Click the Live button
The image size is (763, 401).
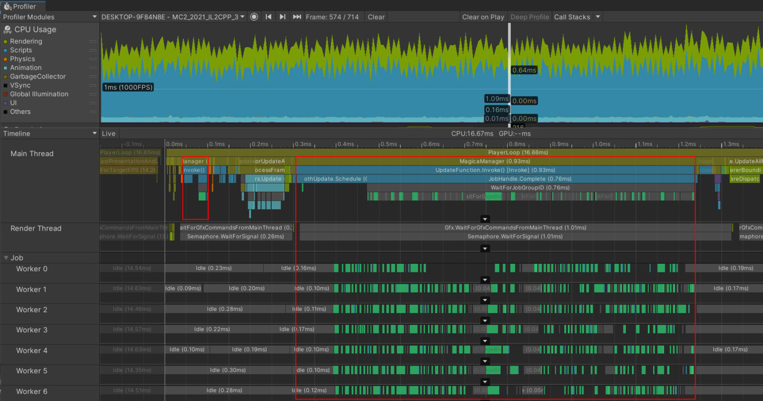[x=109, y=134]
